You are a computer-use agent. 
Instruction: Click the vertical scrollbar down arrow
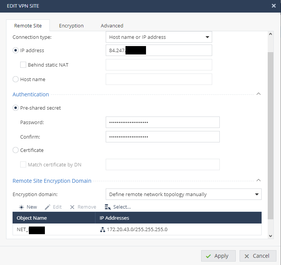[271, 236]
